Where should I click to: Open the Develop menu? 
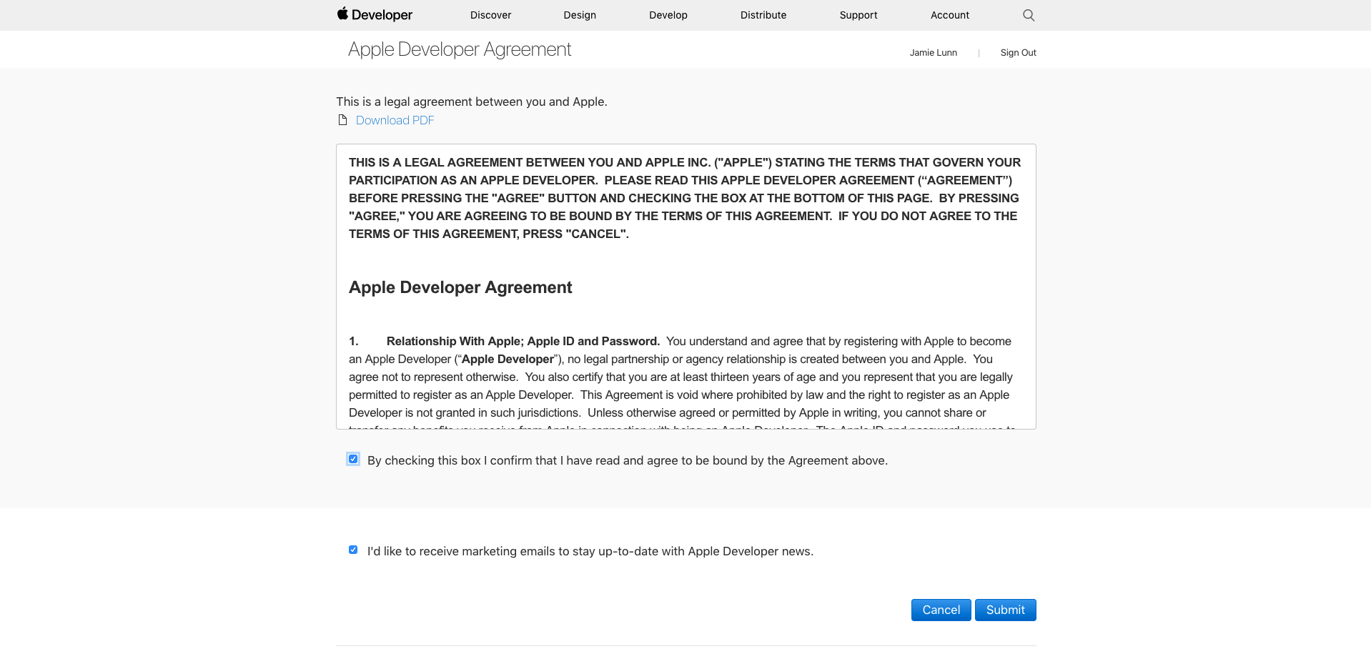tap(668, 15)
